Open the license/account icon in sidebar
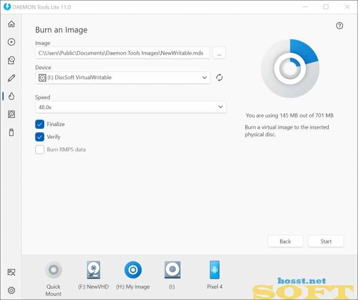 click(x=11, y=272)
